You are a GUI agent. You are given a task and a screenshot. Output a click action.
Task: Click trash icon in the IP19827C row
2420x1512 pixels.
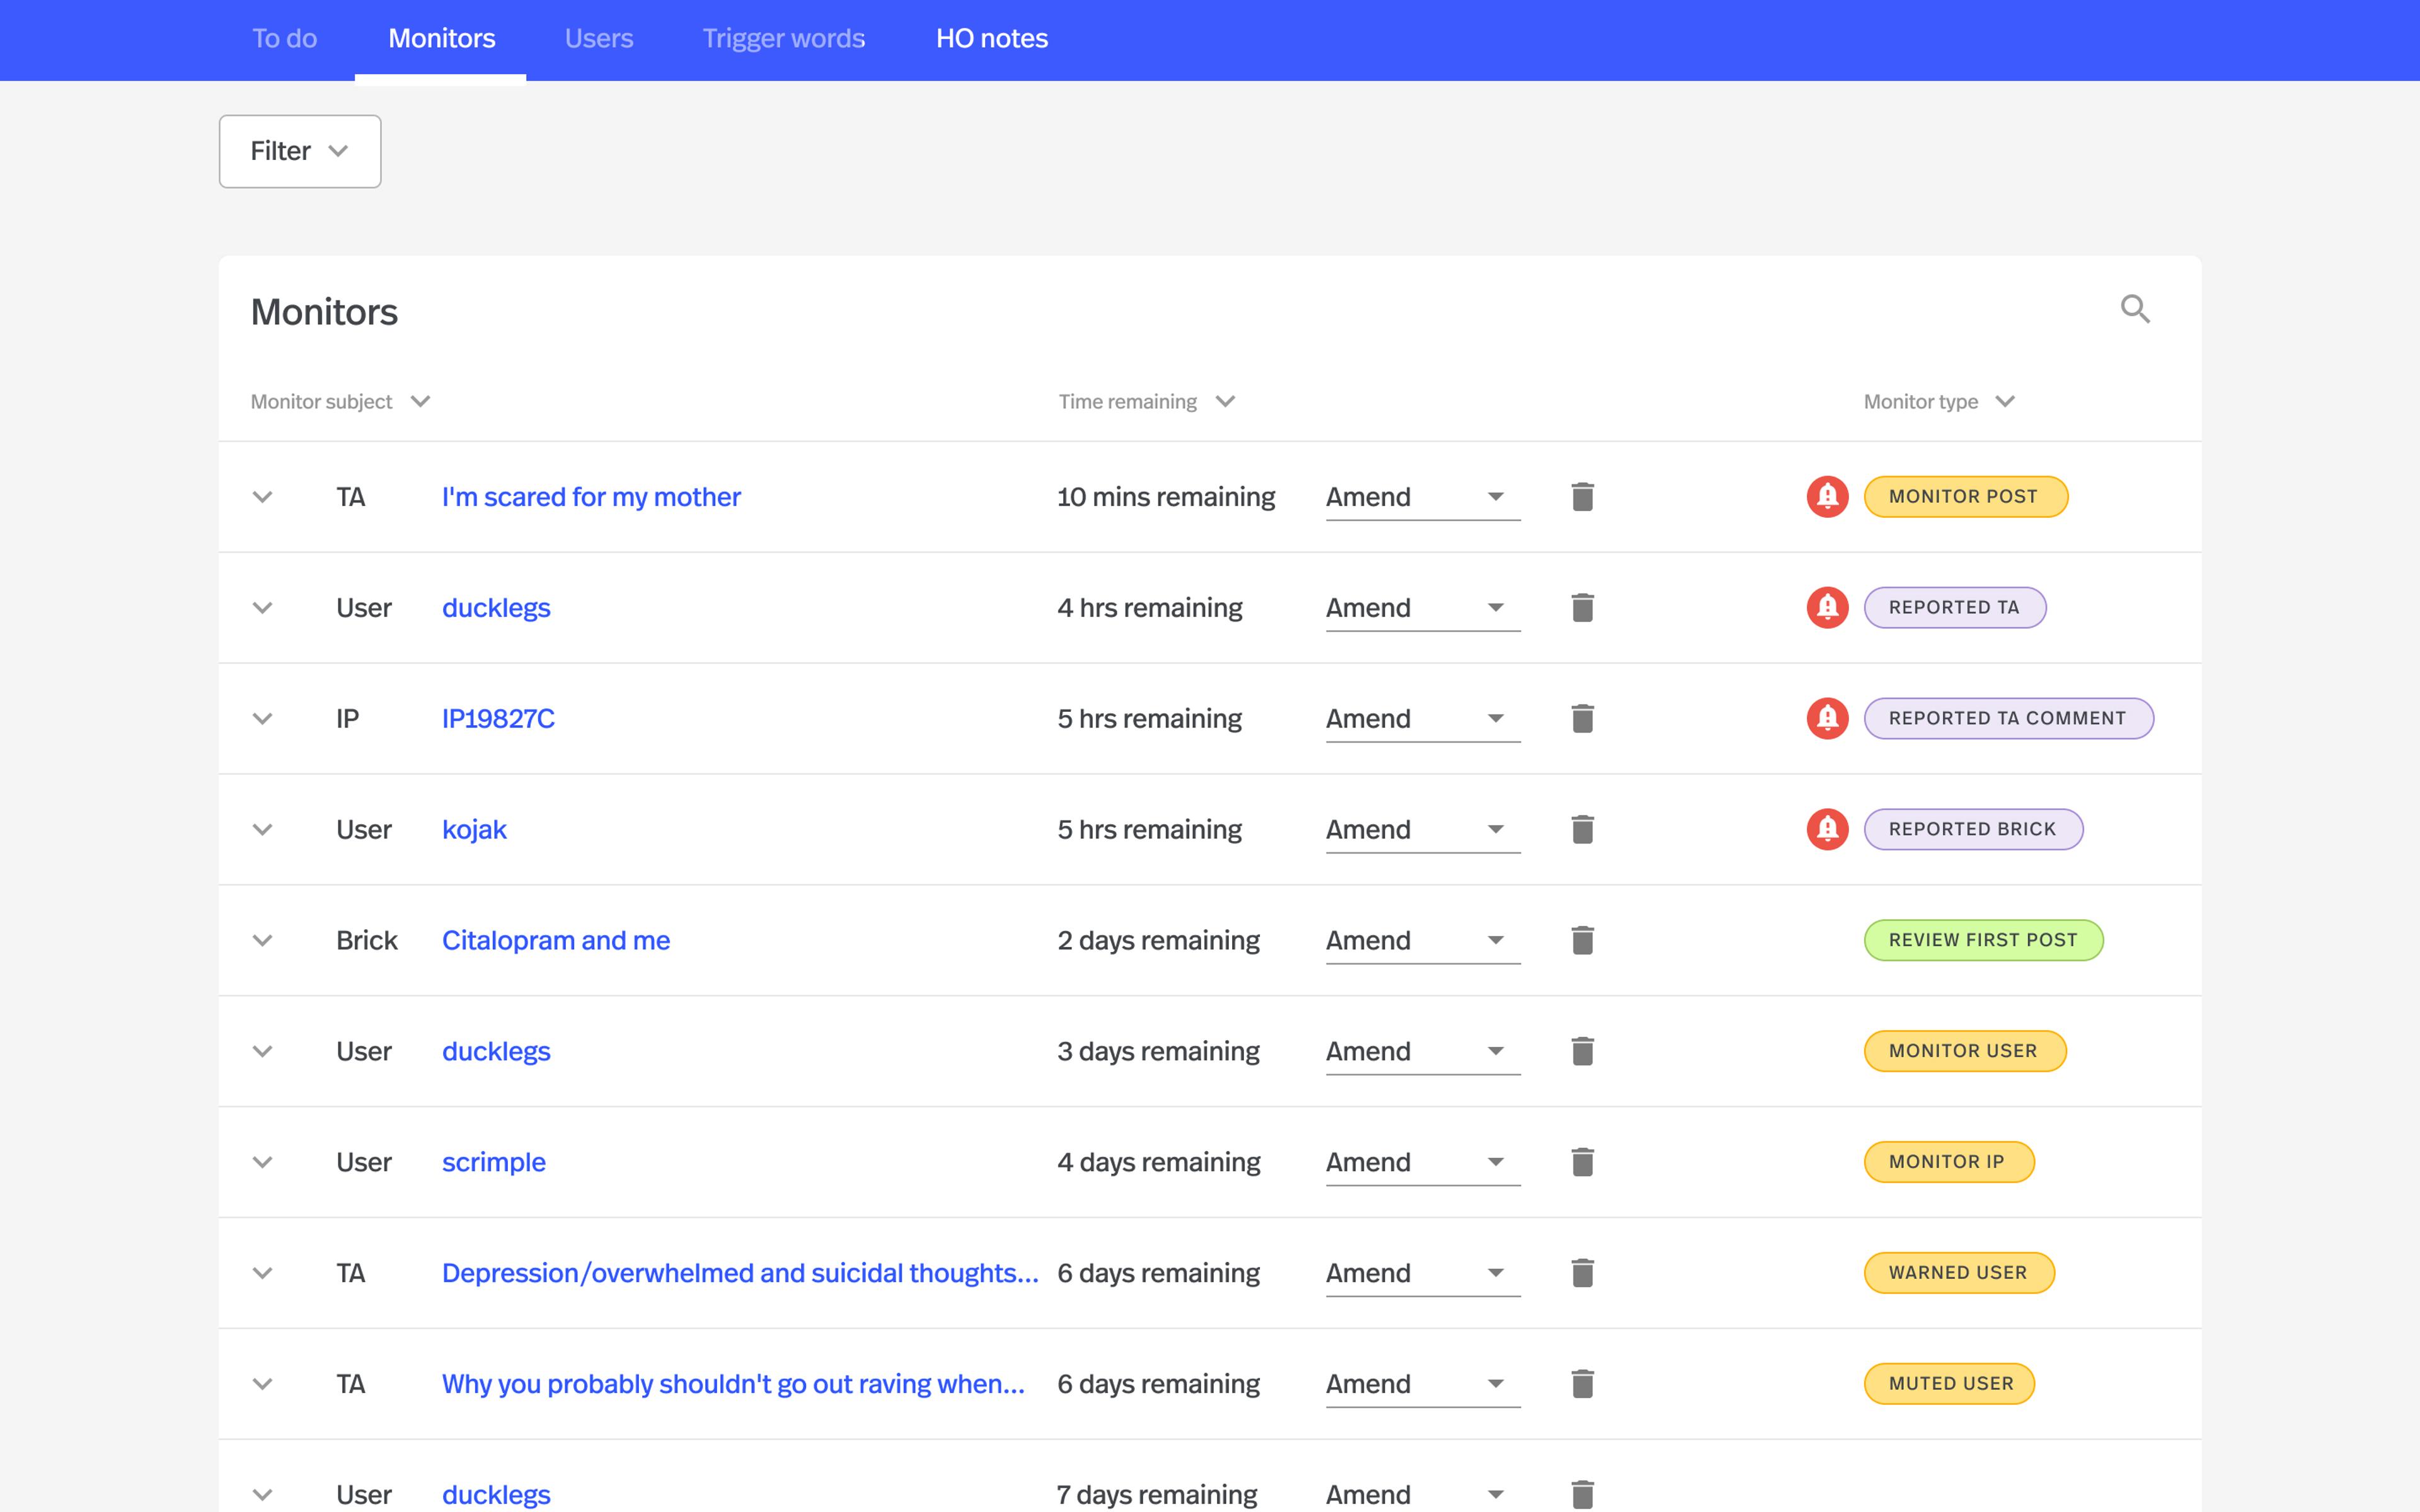point(1582,719)
